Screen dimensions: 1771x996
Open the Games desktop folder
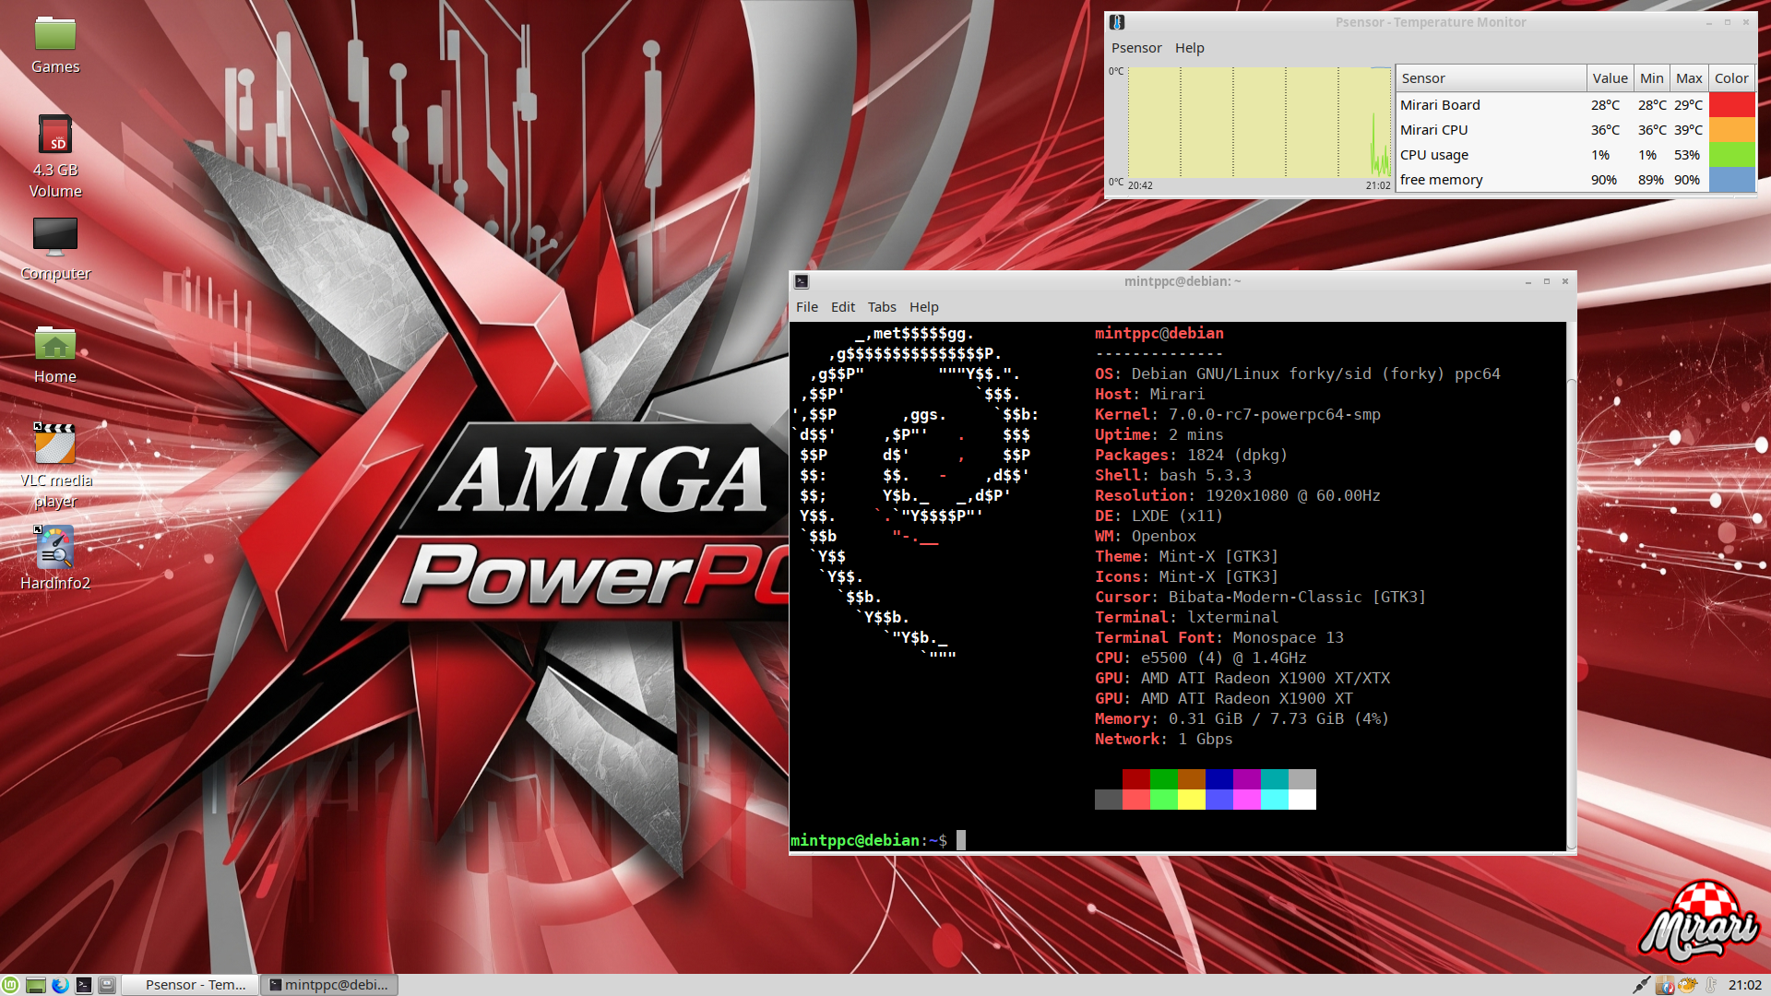coord(55,34)
